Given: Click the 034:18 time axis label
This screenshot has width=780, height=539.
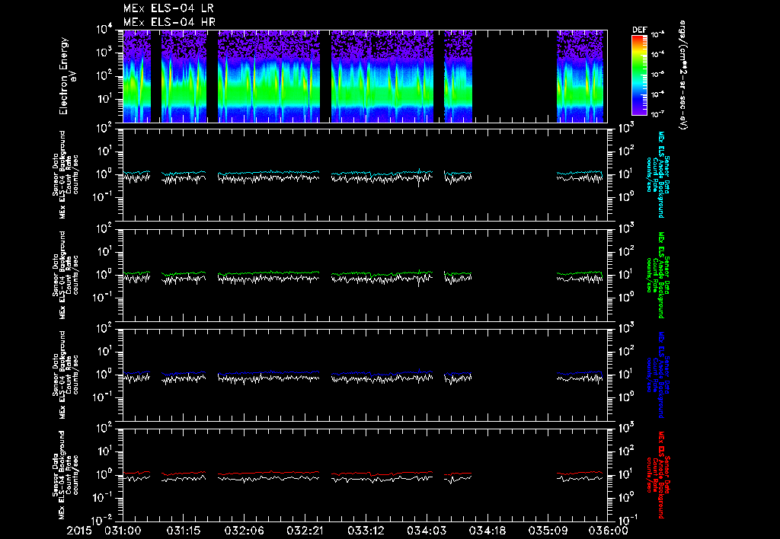Looking at the screenshot, I should click(487, 531).
